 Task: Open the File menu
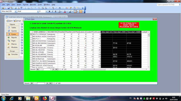pyautogui.click(x=4, y=4)
